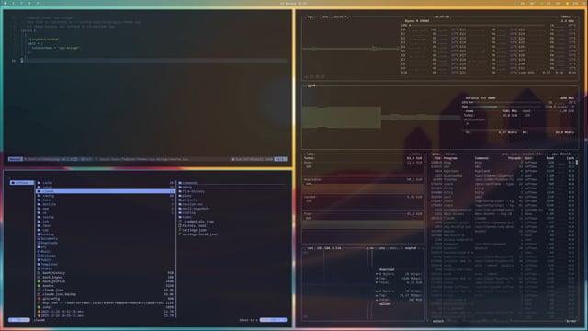
Task: Select settings.local.json in preview pane
Action: (x=199, y=234)
